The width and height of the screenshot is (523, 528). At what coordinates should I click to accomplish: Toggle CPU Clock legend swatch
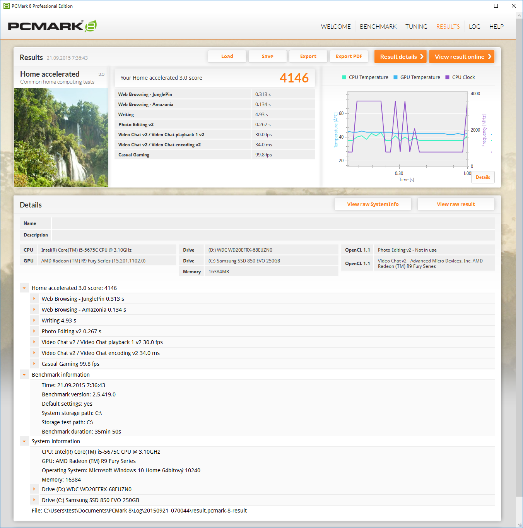click(x=447, y=77)
